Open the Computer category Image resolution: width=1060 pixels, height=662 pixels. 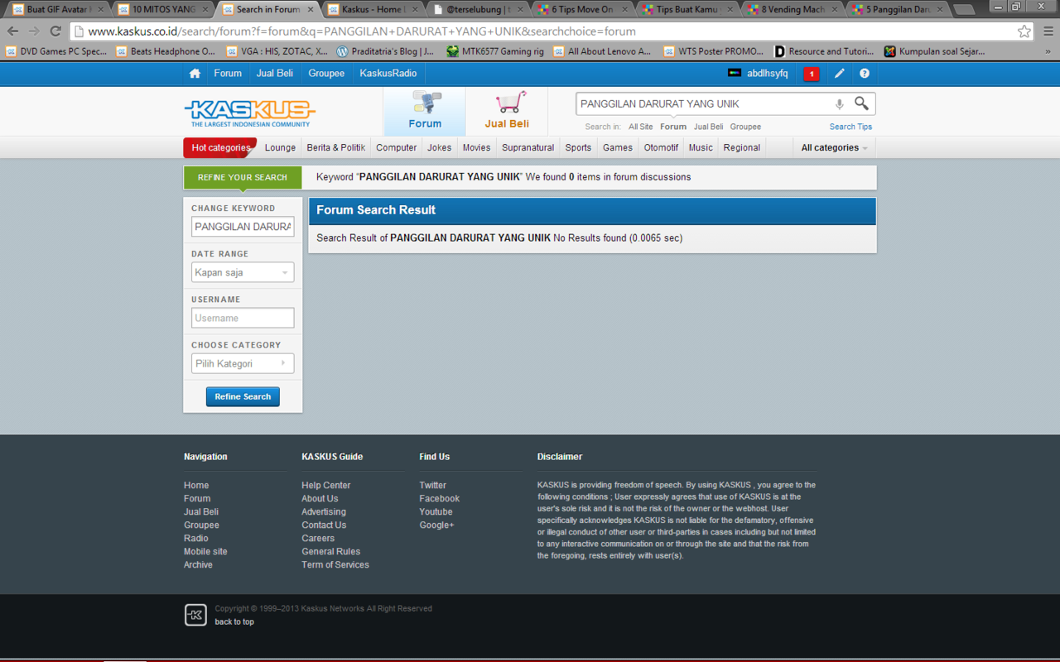396,148
